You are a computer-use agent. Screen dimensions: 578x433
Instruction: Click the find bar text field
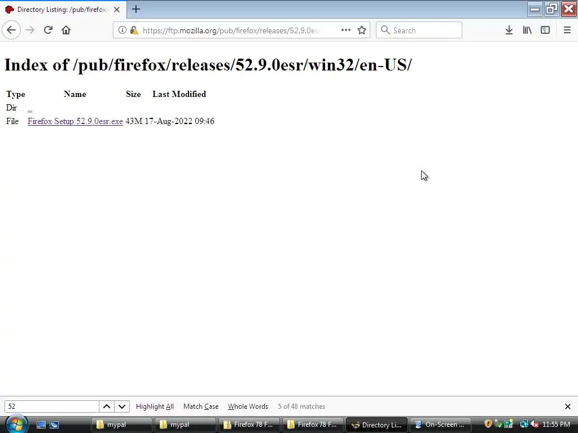[51, 407]
